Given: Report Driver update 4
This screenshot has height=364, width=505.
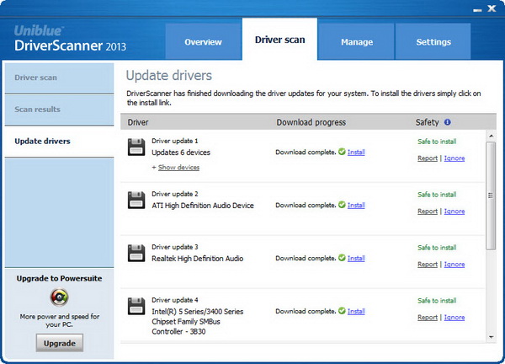Looking at the screenshot, I should coord(428,318).
